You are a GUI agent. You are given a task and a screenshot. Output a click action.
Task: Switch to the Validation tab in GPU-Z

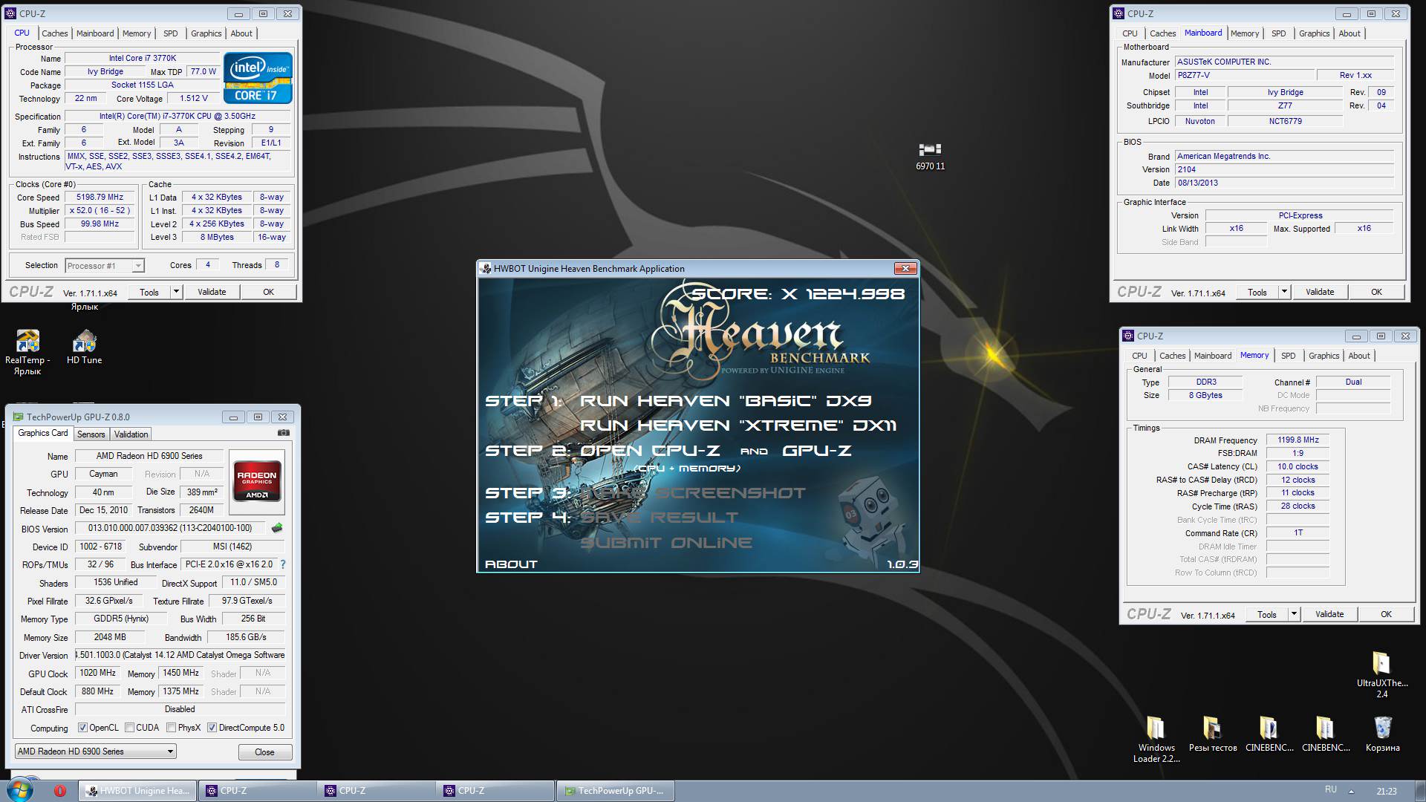click(x=131, y=434)
